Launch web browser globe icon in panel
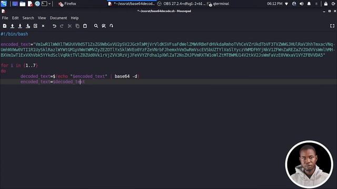The height and width of the screenshot is (189, 337). click(x=37, y=4)
